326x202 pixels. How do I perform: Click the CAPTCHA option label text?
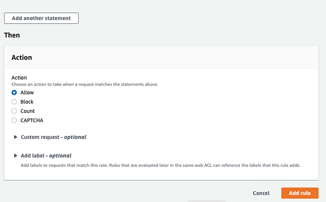tap(32, 121)
